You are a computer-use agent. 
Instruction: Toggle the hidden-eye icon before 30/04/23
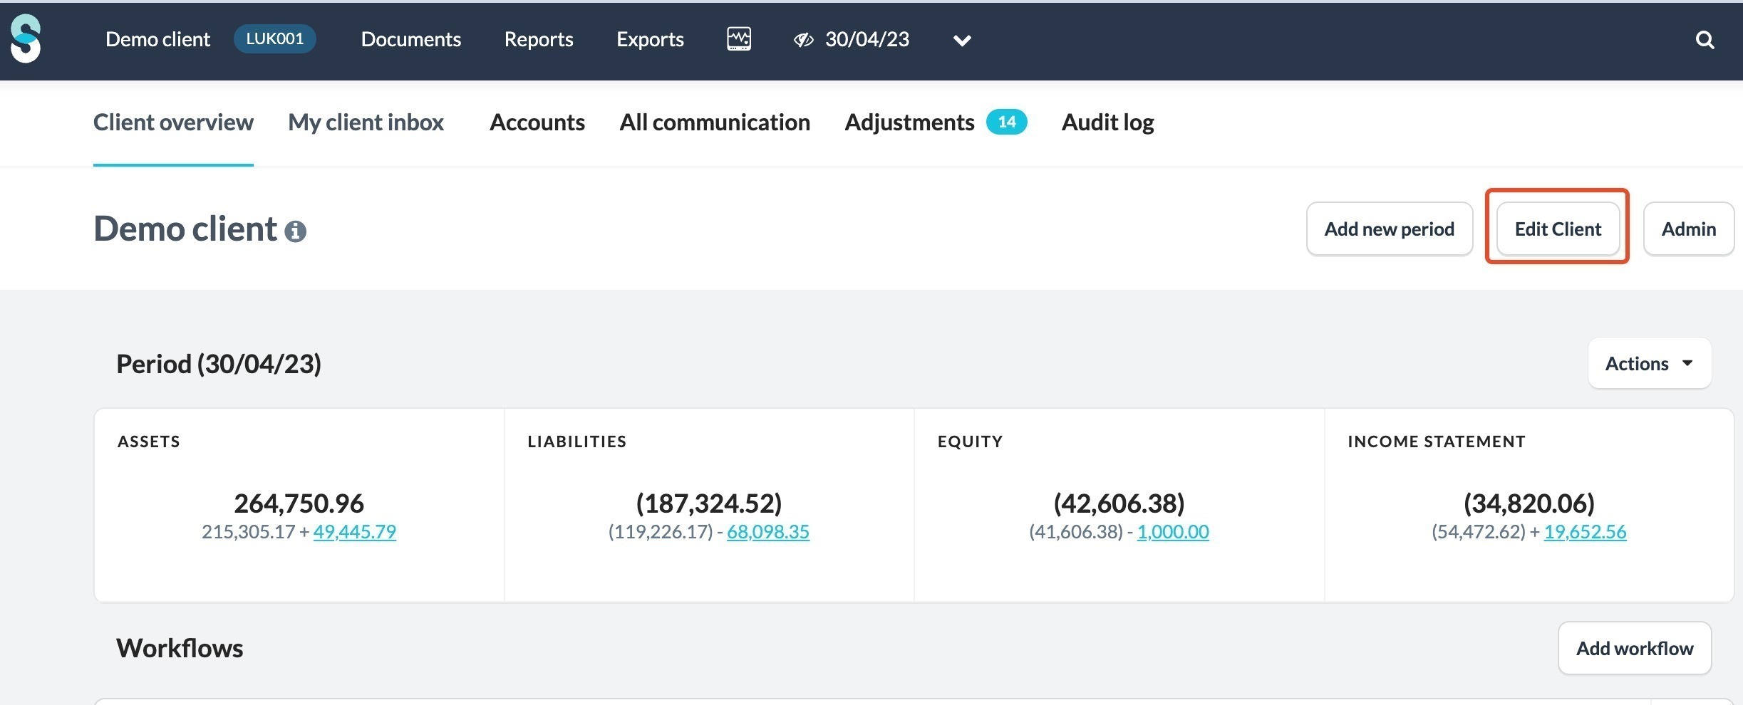tap(803, 40)
